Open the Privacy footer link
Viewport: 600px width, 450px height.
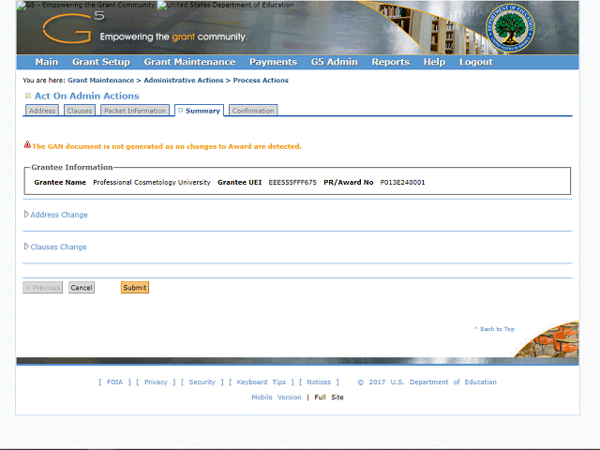[x=156, y=382]
